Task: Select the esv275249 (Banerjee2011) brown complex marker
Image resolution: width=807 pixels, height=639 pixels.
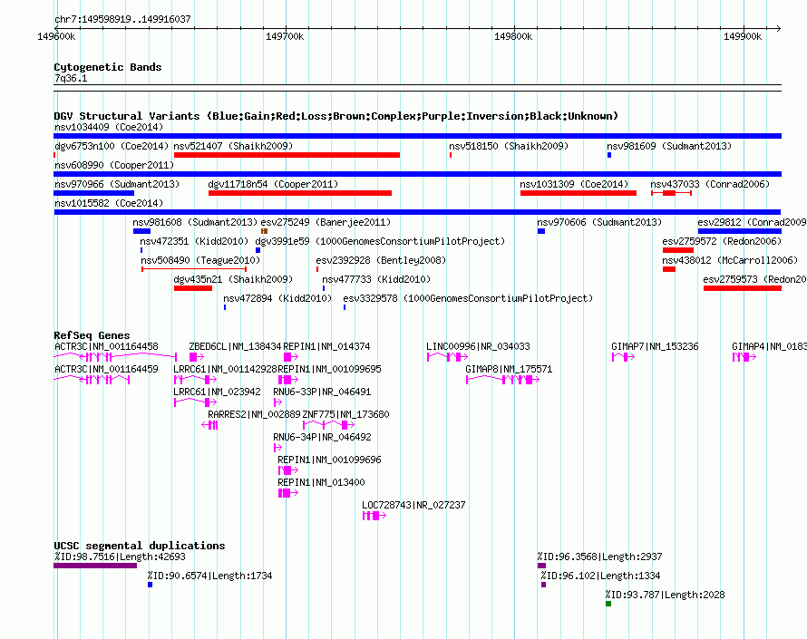Action: pyautogui.click(x=264, y=231)
